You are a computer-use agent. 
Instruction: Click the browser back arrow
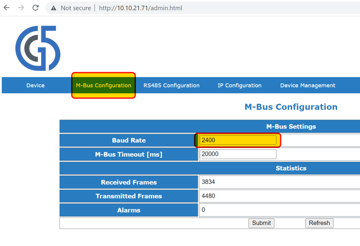click(x=7, y=8)
